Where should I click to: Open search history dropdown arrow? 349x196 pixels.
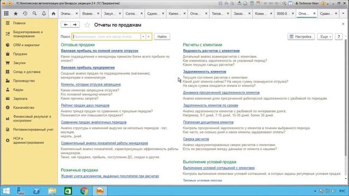point(143,36)
